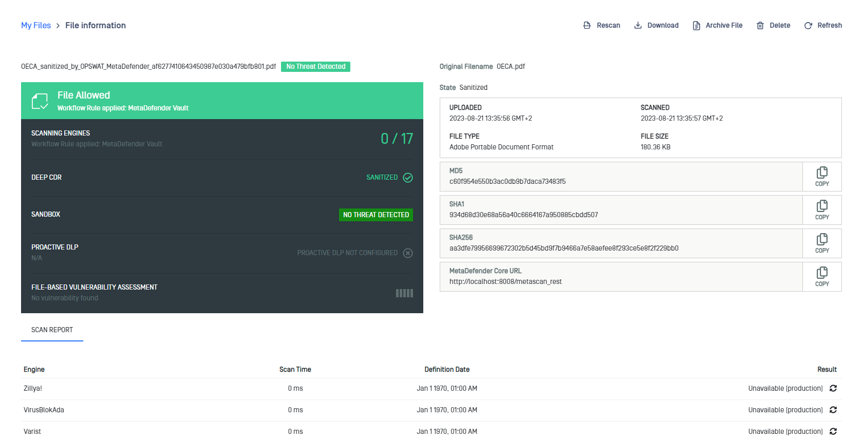
Task: Copy the MetaDefender Core URL
Action: click(822, 277)
